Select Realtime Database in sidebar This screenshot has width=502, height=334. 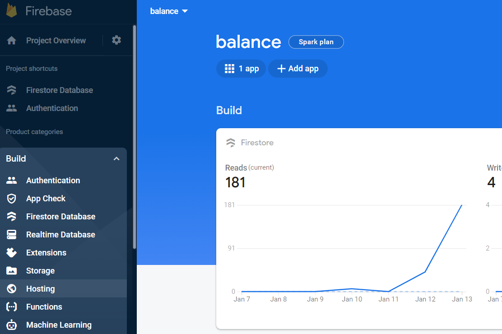63,234
